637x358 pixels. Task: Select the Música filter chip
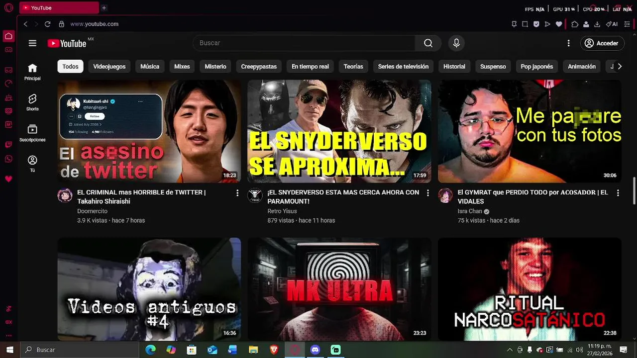[x=150, y=66]
